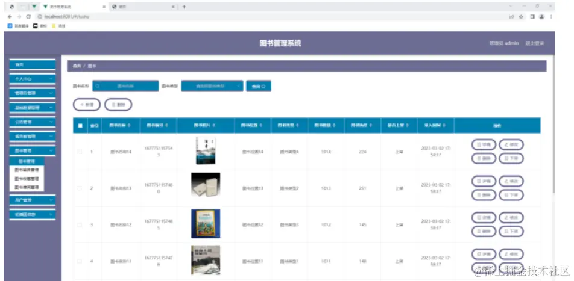Open the Chrome three-dot menu
The image size is (574, 281).
pos(551,17)
